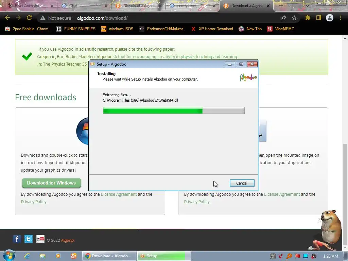Bookmark this page with the star icon
Screen dimensions: 348x261
(x=294, y=18)
